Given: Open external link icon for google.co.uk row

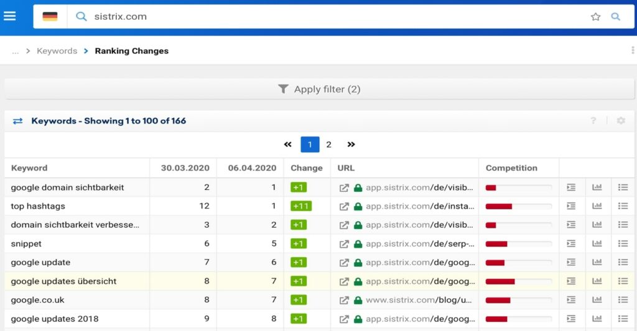Looking at the screenshot, I should point(344,300).
